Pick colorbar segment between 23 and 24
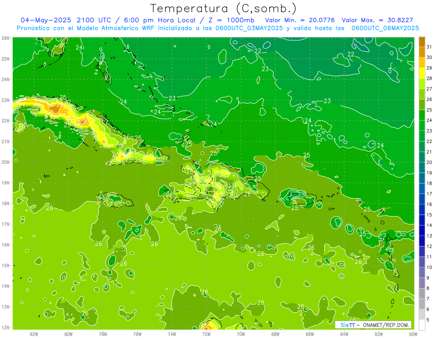The height and width of the screenshot is (339, 439). [x=422, y=126]
